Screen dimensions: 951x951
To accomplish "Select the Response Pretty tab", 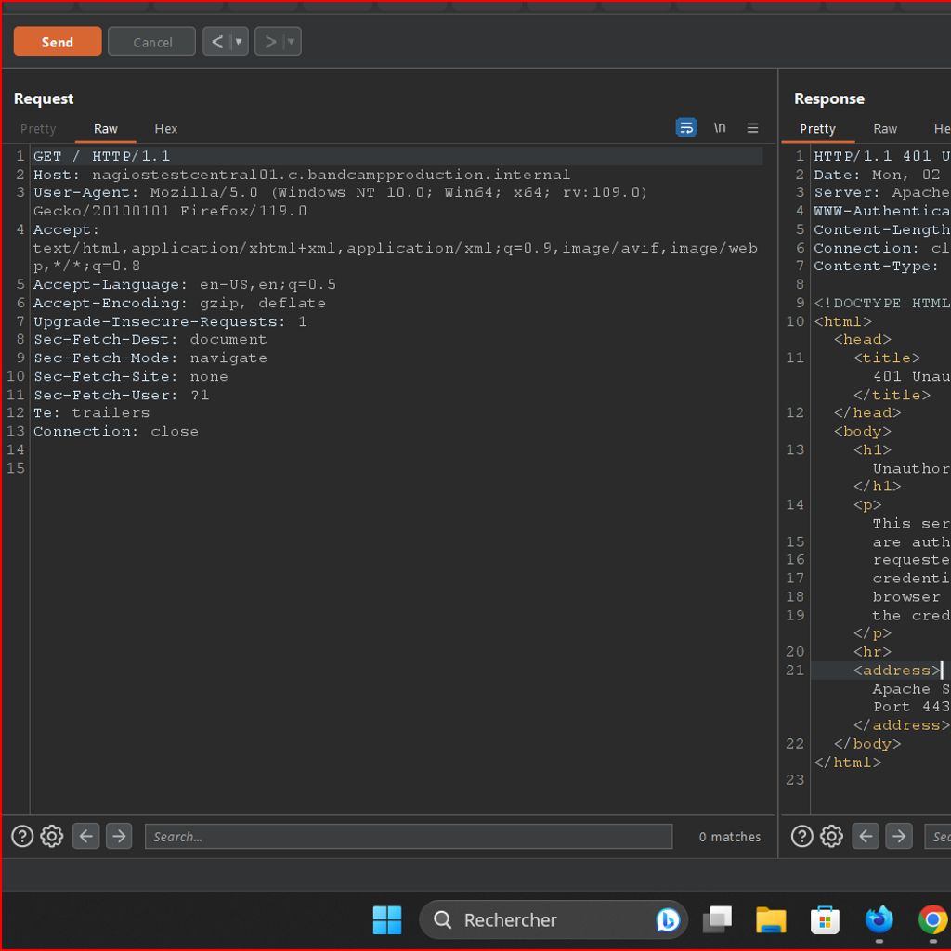I will 817,128.
